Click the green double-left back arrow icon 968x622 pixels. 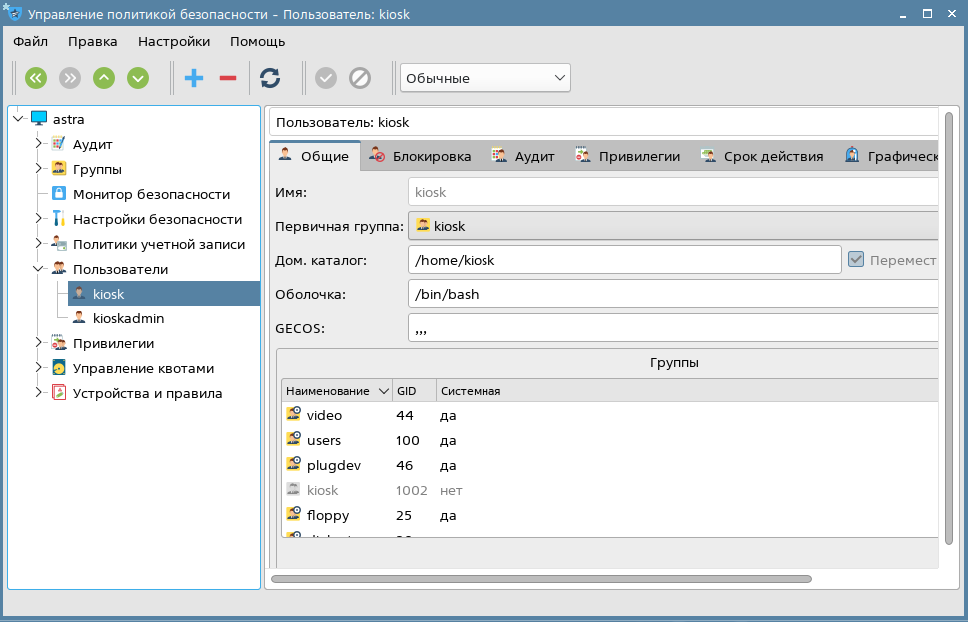pos(36,78)
